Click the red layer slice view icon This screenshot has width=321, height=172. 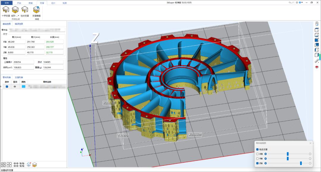pyautogui.click(x=317, y=67)
